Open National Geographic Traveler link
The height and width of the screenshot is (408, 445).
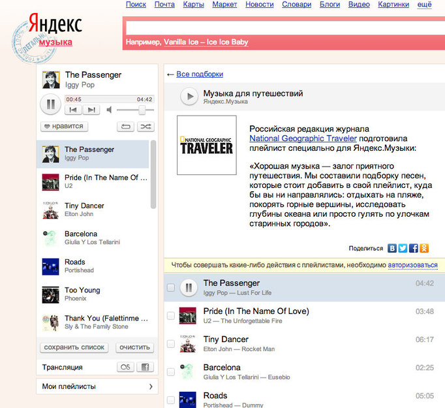(x=303, y=138)
